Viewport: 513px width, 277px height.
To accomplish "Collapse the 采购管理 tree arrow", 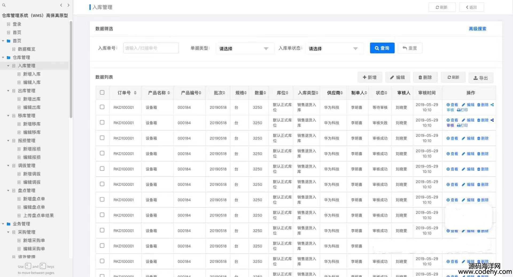I will 8,232.
